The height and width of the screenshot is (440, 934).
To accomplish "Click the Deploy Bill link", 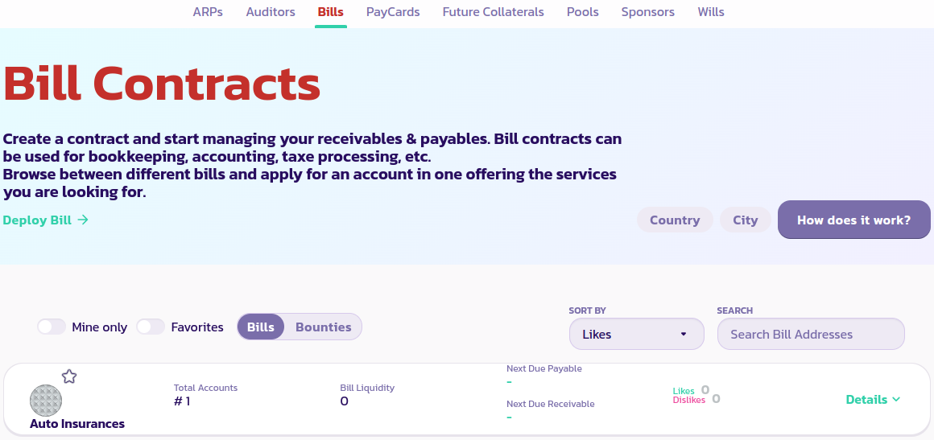I will tap(37, 220).
